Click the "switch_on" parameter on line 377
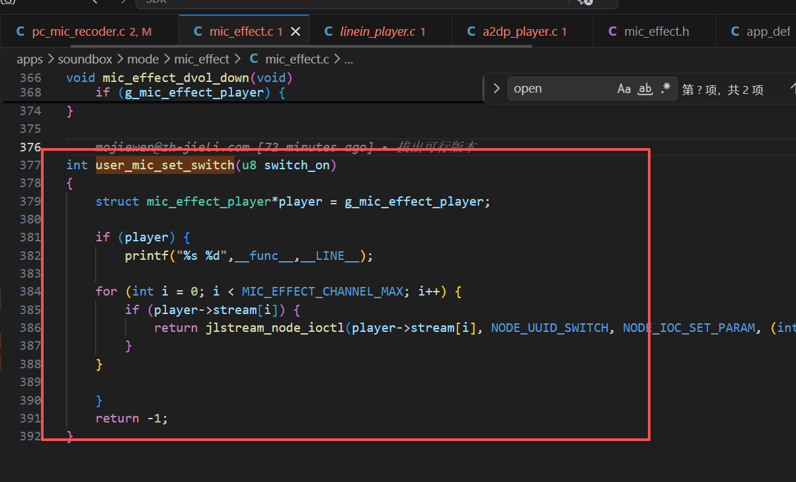This screenshot has width=796, height=482. [x=297, y=165]
